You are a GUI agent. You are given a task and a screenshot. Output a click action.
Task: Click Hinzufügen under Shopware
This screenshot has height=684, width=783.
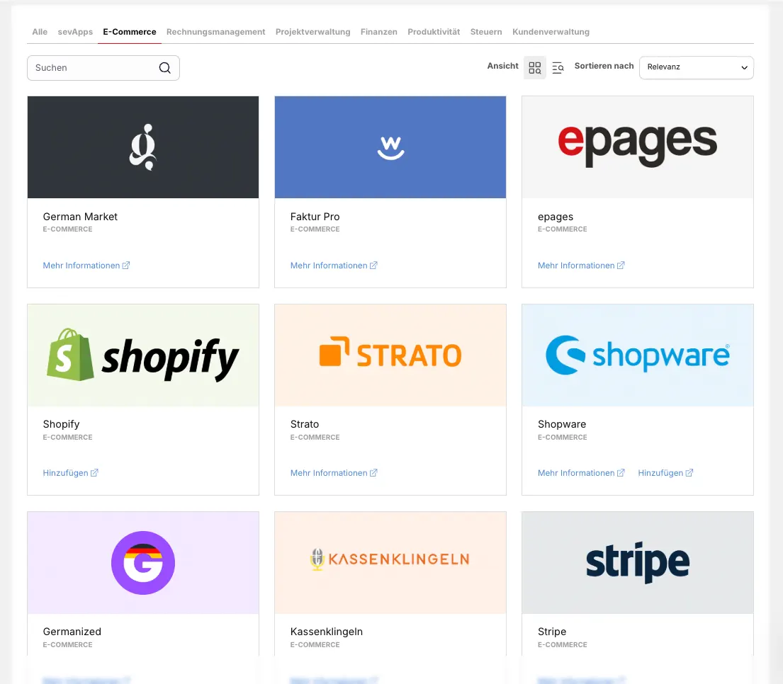click(x=665, y=473)
